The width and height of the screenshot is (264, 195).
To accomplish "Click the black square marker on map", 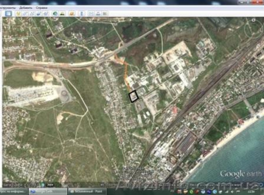I will (134, 96).
